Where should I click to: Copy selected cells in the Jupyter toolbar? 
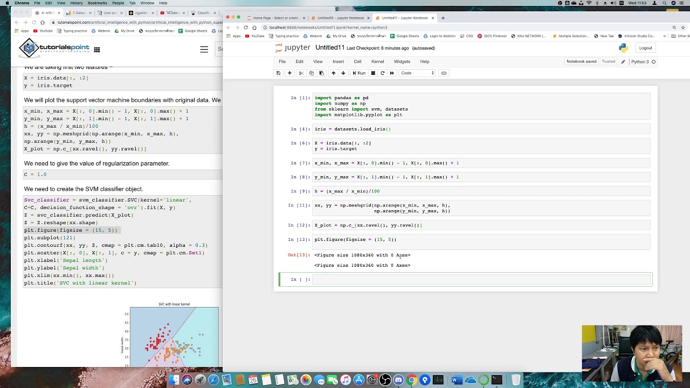point(312,73)
